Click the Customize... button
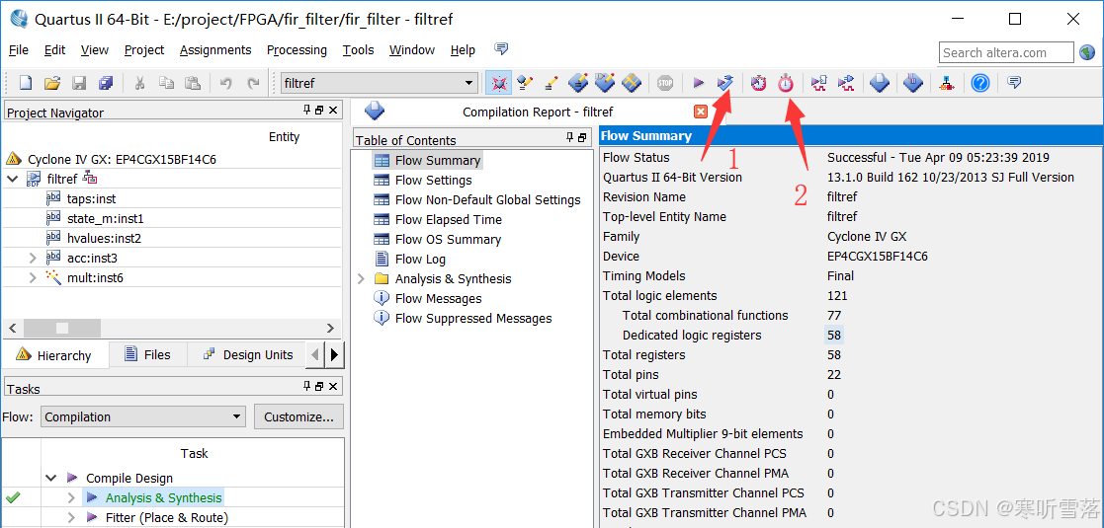 [x=298, y=416]
